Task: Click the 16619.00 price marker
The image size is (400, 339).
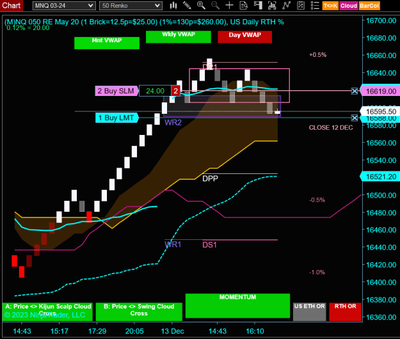Action: point(380,91)
